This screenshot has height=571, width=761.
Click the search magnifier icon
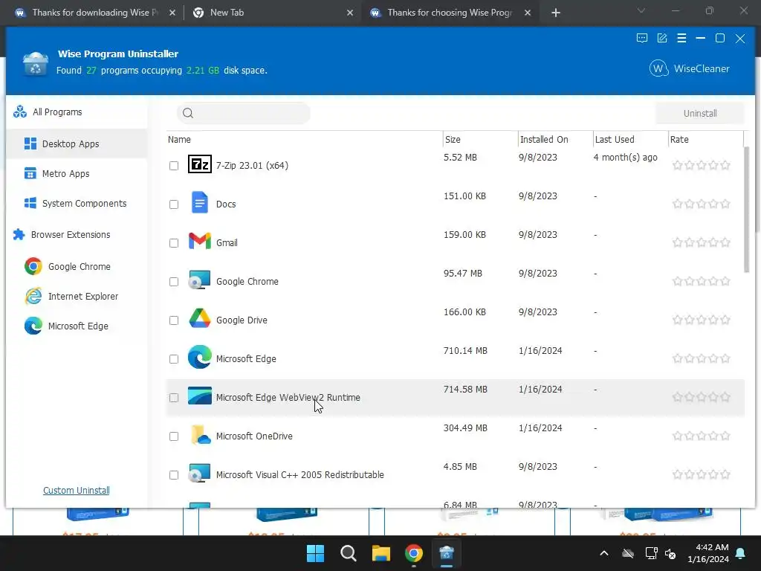(188, 113)
